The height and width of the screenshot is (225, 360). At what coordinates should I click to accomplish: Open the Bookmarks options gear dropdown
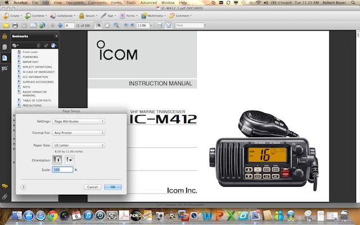tap(15, 45)
